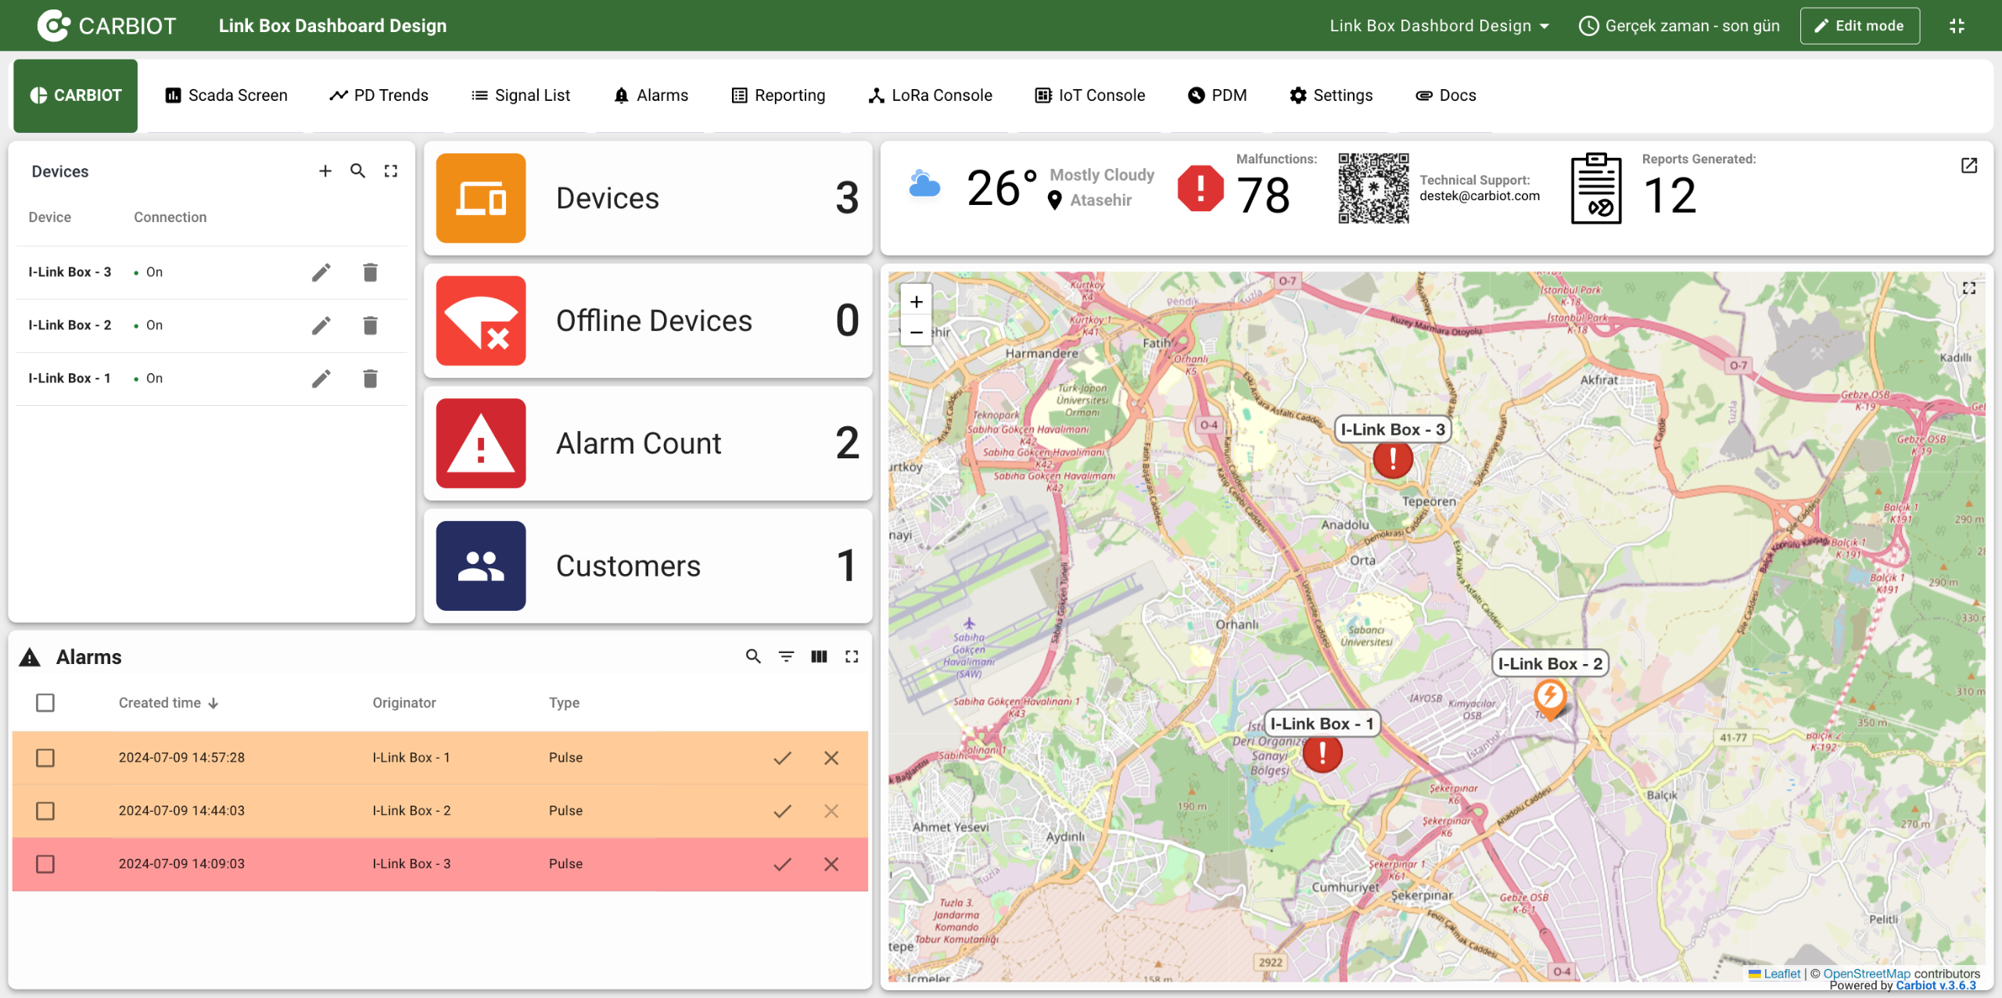Select checkbox for 14:57:28 alarm
Image resolution: width=2002 pixels, height=998 pixels.
[x=45, y=758]
